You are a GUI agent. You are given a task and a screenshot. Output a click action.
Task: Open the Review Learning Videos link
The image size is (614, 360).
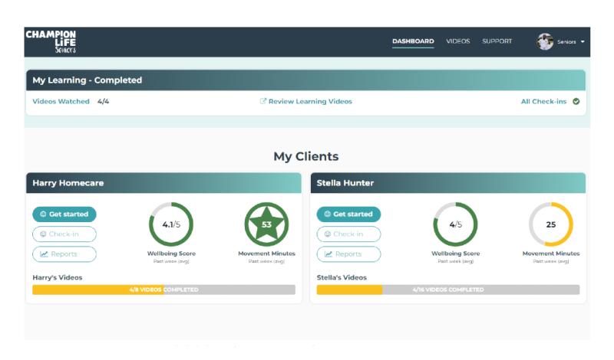[310, 101]
